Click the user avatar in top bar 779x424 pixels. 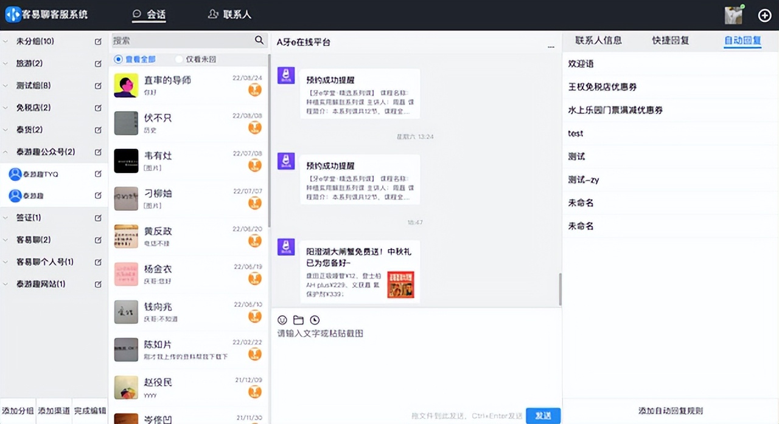pyautogui.click(x=733, y=15)
